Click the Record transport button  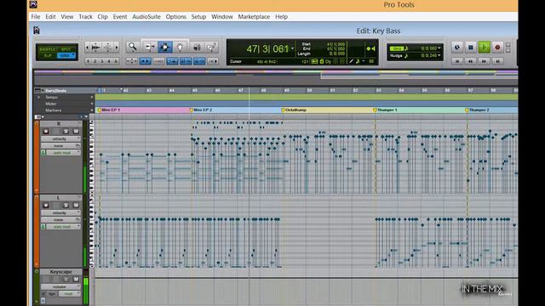tap(497, 48)
